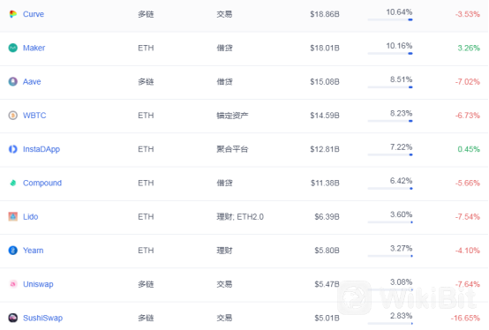489x330 pixels.
Task: Click the Uniswap pink logo icon
Action: coord(12,284)
